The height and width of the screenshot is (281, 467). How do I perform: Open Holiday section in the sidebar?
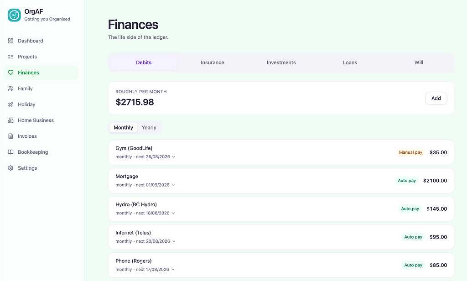coord(41,104)
